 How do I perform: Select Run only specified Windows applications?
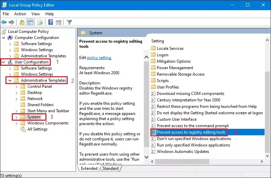(193, 145)
